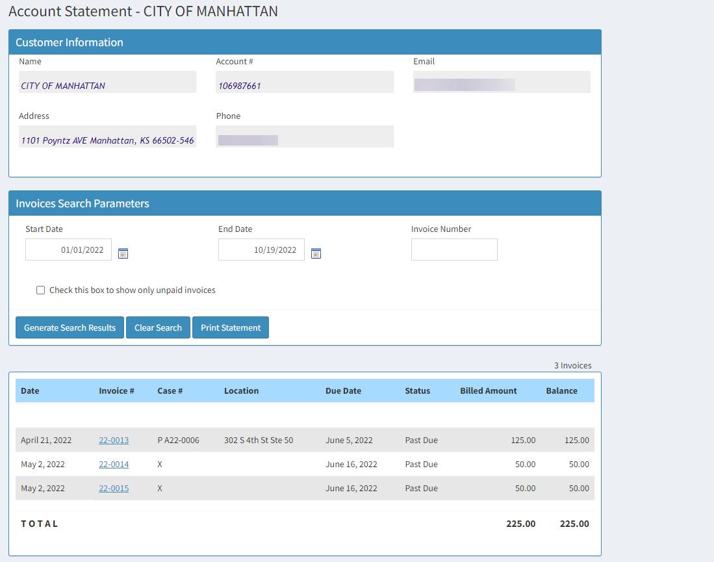Click the Invoice # column header
This screenshot has width=714, height=562.
(x=116, y=390)
